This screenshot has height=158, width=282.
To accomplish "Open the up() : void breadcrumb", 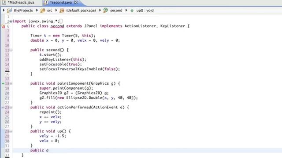I will (x=145, y=11).
